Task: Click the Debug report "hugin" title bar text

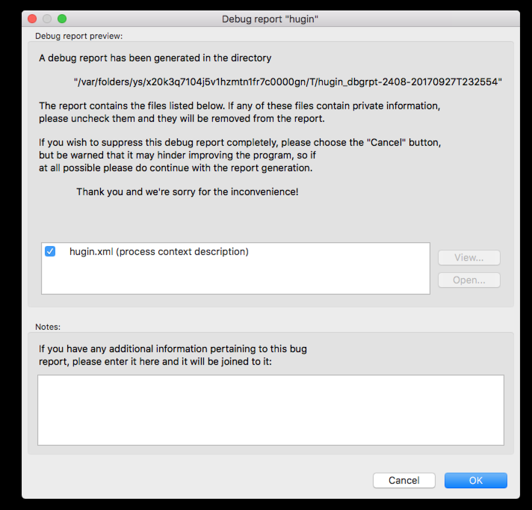Action: click(x=270, y=19)
